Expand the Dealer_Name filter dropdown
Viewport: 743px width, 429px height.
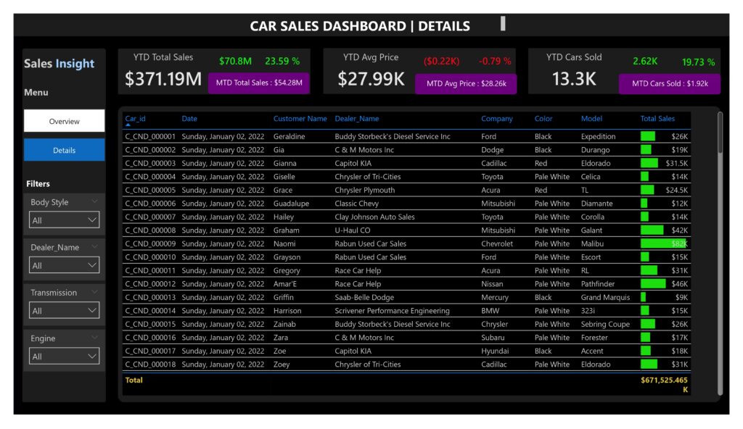click(x=65, y=265)
